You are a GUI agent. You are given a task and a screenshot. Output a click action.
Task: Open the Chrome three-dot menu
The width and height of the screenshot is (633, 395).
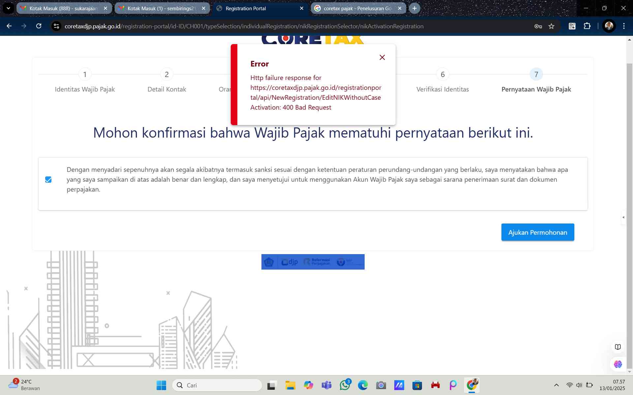pyautogui.click(x=624, y=26)
